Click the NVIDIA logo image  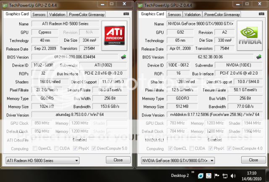tap(250, 36)
